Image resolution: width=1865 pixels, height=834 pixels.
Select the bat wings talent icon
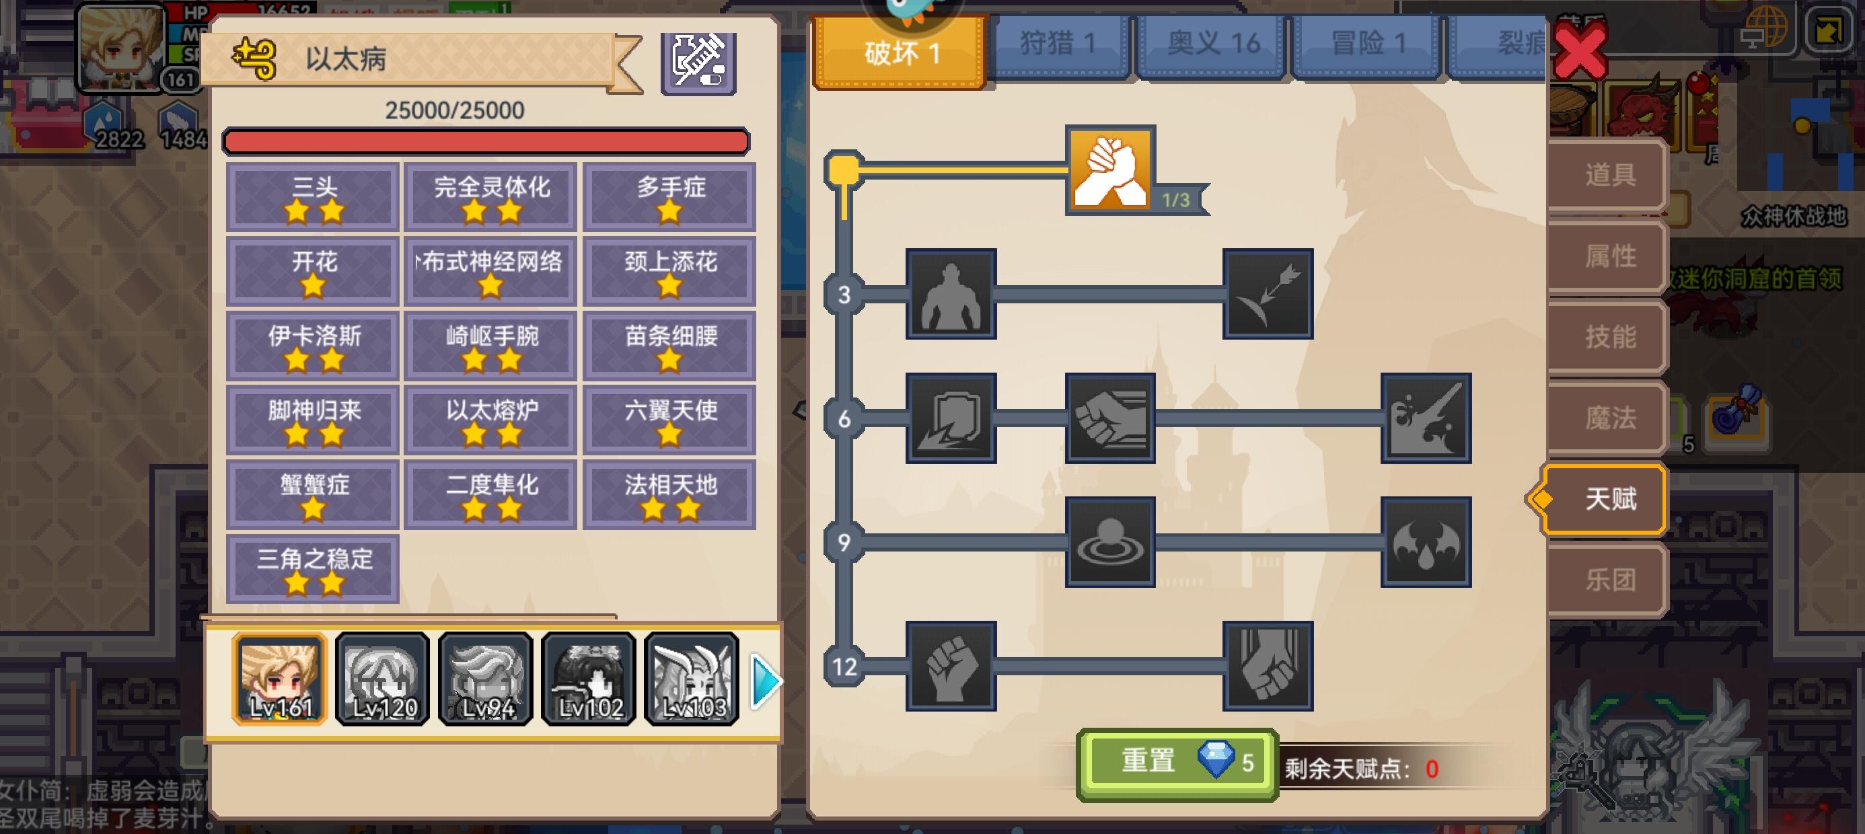point(1426,541)
